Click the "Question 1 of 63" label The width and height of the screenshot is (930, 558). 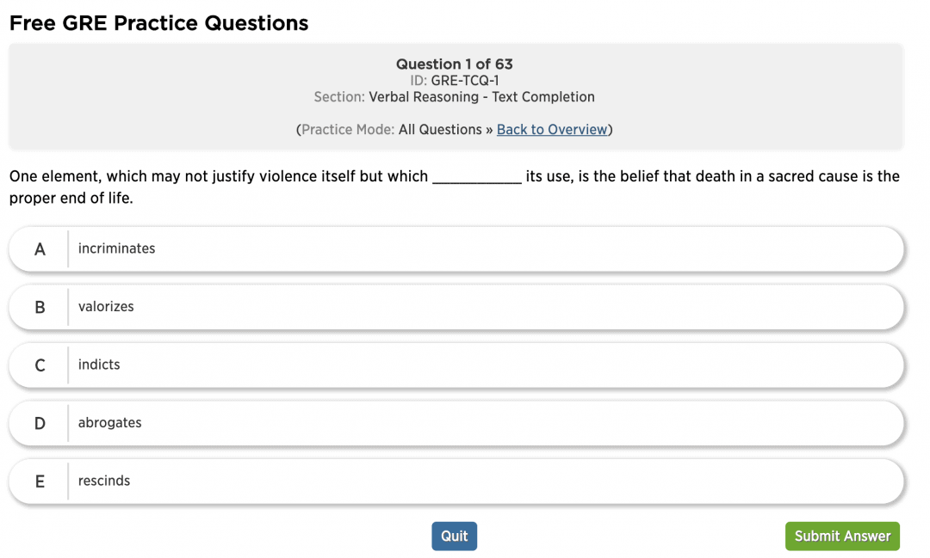click(x=455, y=64)
